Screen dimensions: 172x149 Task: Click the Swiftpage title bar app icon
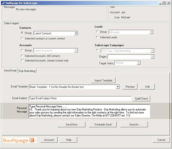click(x=3, y=3)
